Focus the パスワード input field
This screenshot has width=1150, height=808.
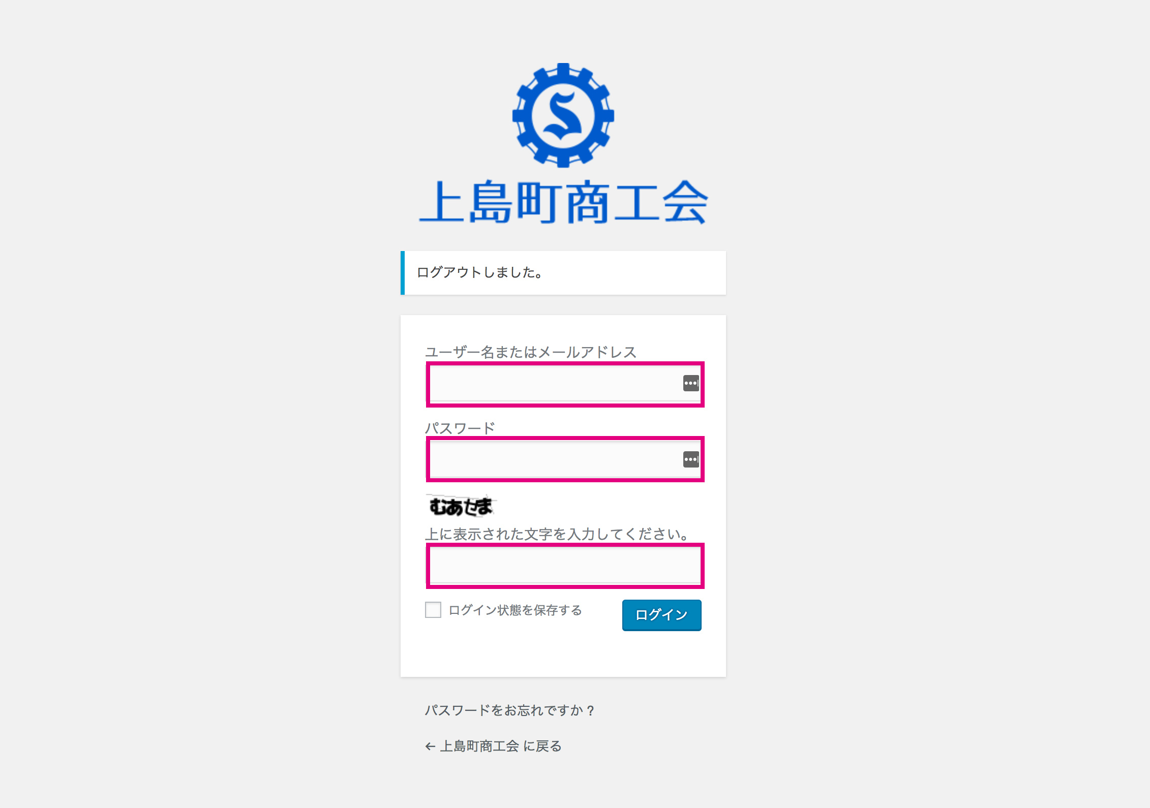(x=565, y=459)
